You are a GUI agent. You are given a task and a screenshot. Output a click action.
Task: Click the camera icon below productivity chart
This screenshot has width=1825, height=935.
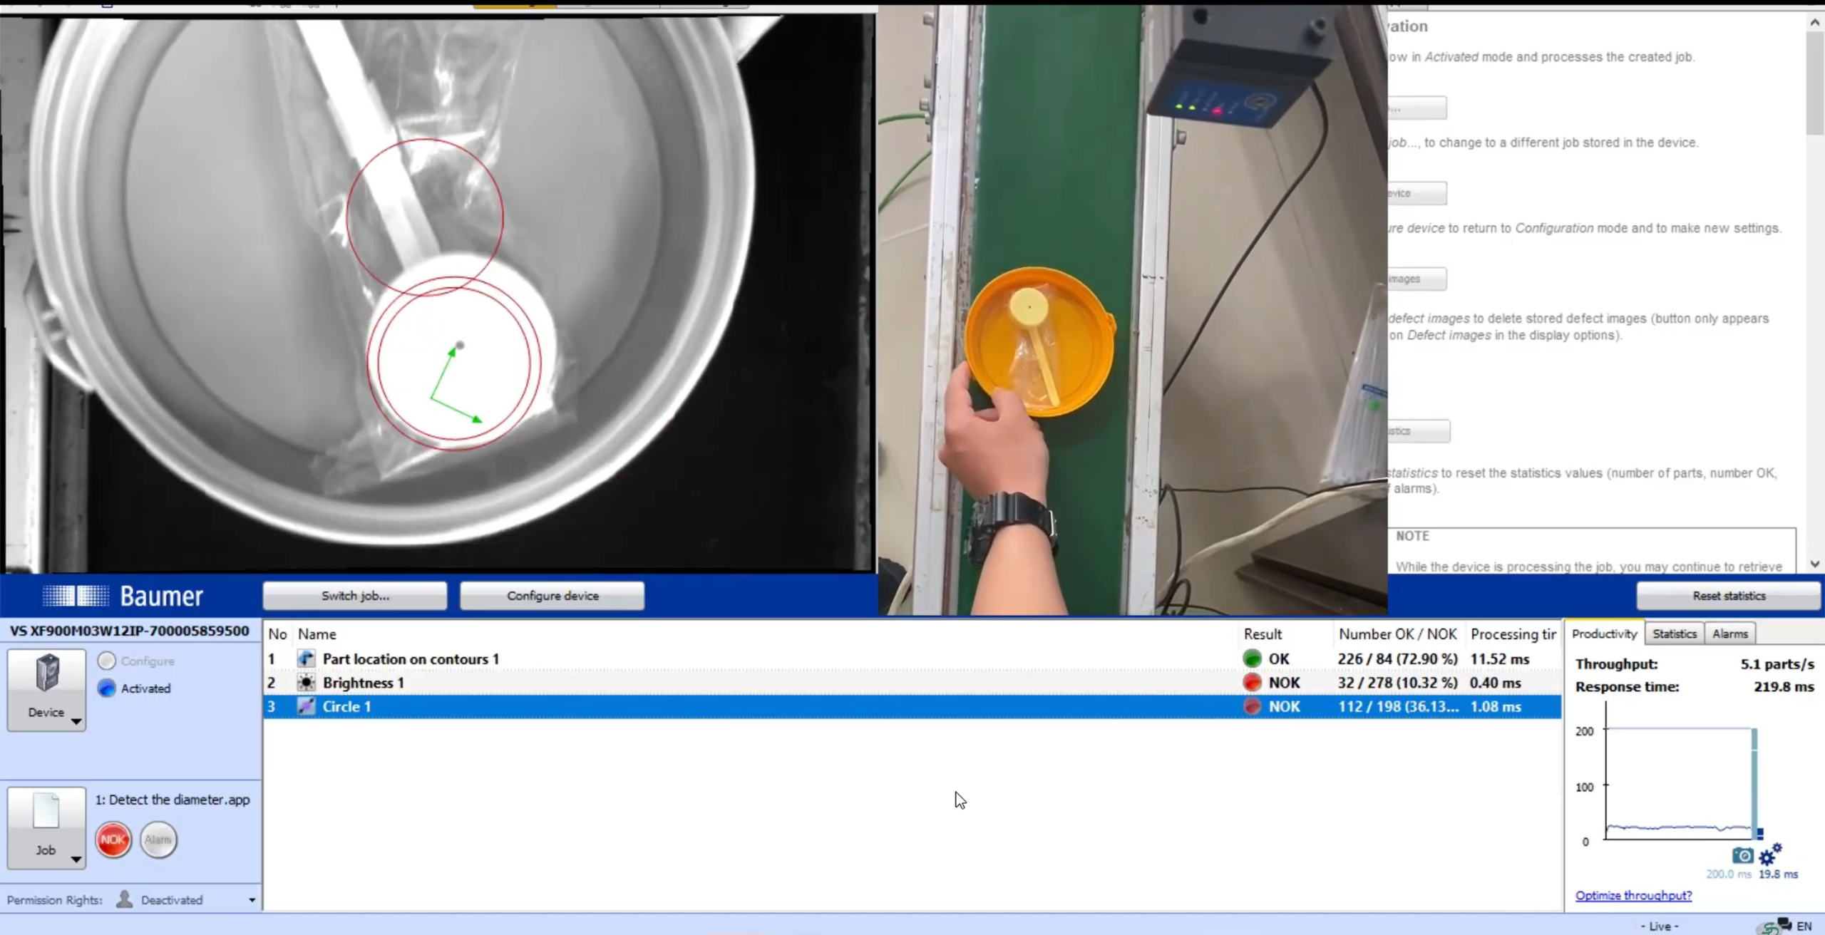1742,855
